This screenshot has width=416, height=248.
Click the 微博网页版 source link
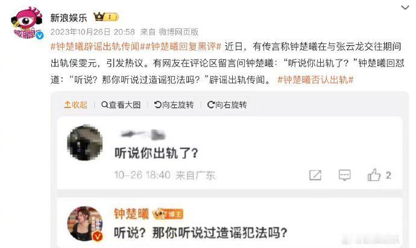(178, 32)
